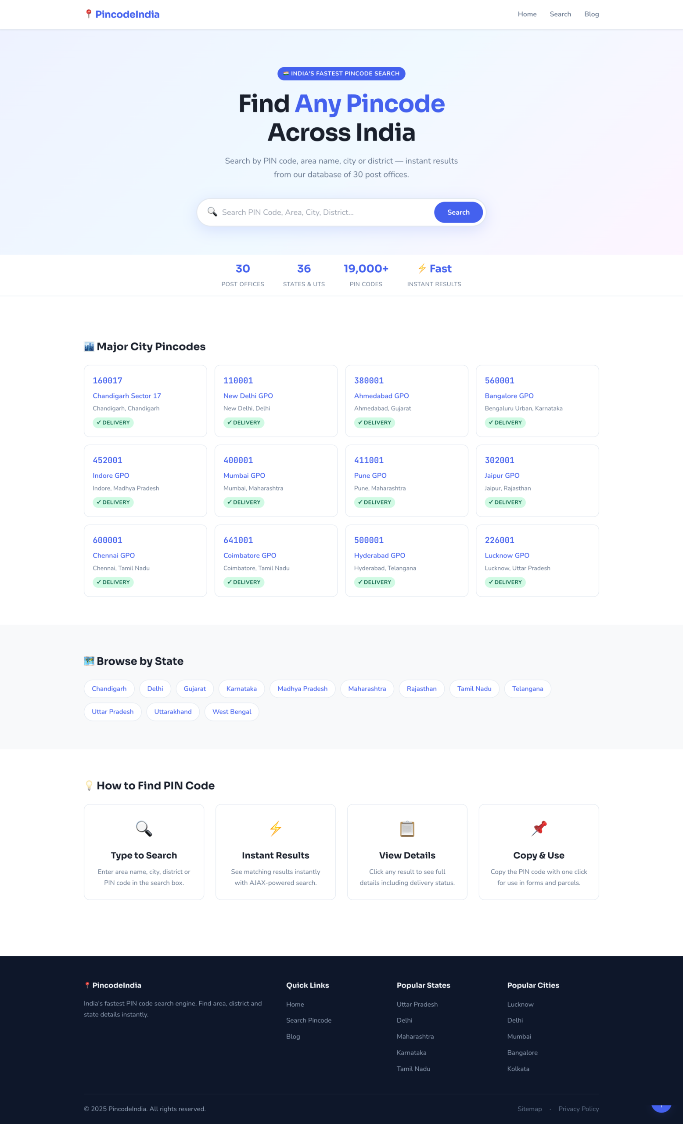683x1124 pixels.
Task: Go to Search page from top navigation
Action: coord(560,14)
